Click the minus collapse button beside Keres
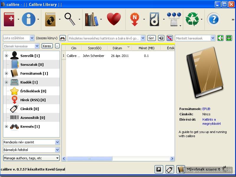 click(x=57, y=46)
